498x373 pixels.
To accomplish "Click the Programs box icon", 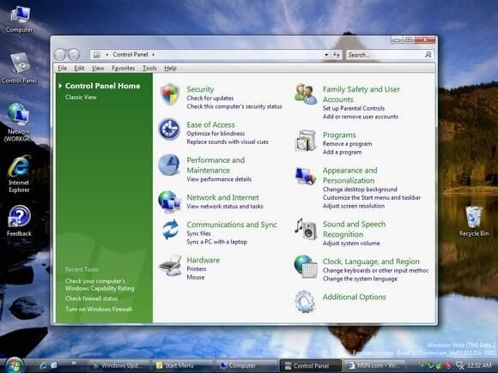I will [x=306, y=140].
